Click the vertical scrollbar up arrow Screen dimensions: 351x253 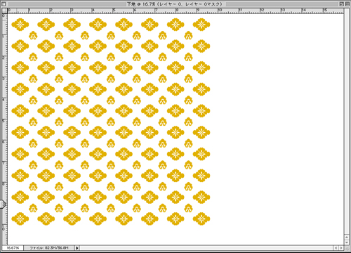click(347, 237)
